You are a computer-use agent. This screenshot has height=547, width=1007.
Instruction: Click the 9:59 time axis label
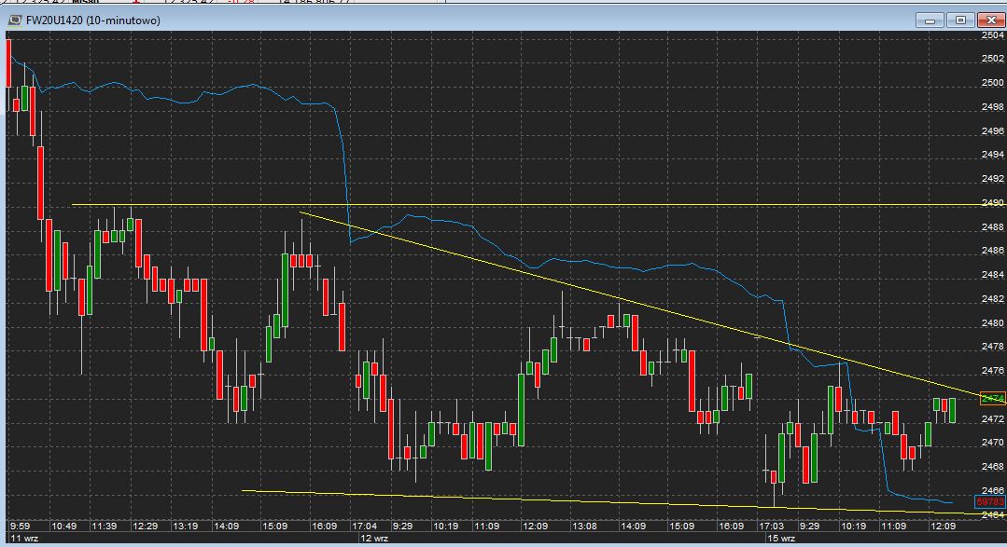[20, 526]
